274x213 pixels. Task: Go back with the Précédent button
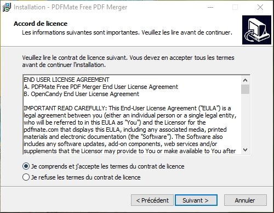pos(152,200)
